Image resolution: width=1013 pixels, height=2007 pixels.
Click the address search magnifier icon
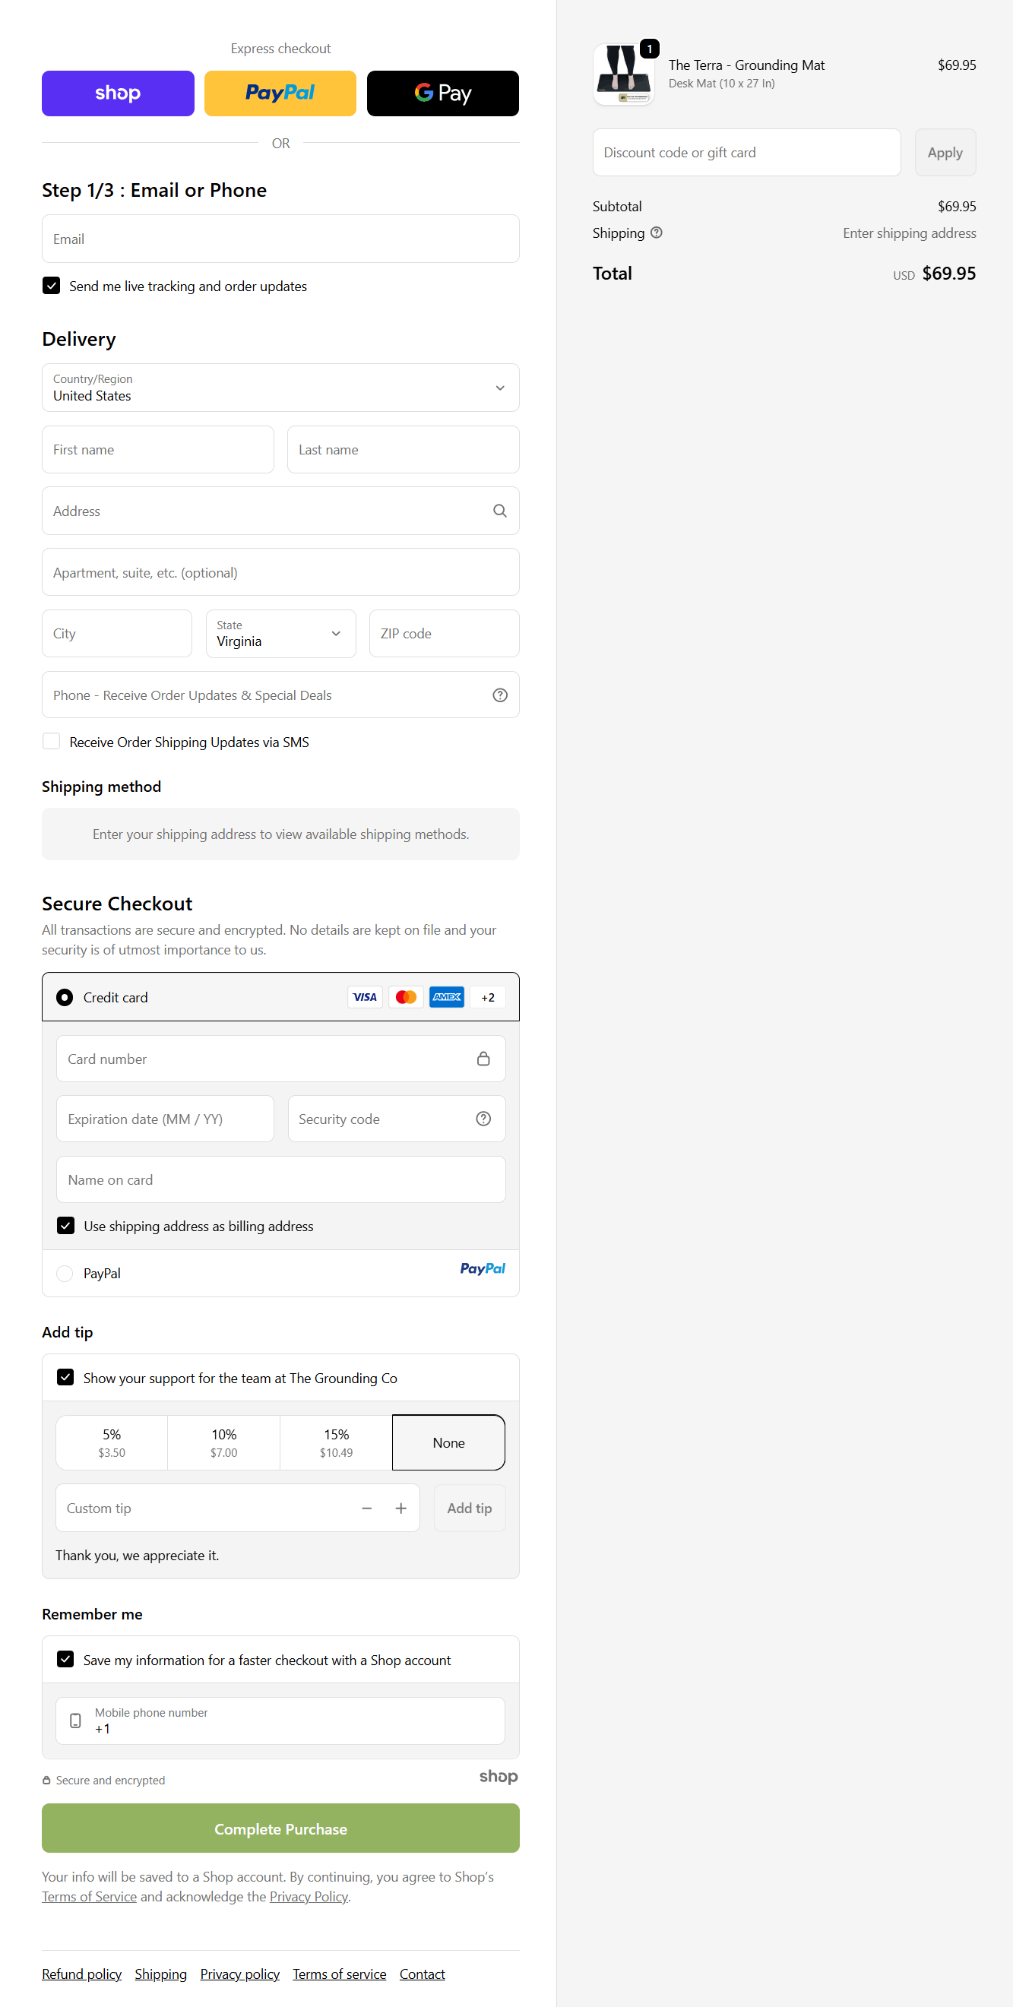499,511
